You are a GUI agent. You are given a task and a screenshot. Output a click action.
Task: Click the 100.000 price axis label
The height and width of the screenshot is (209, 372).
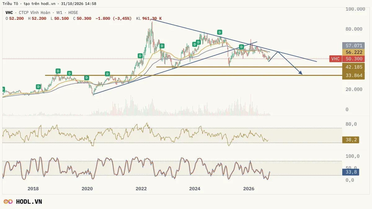tap(355, 9)
